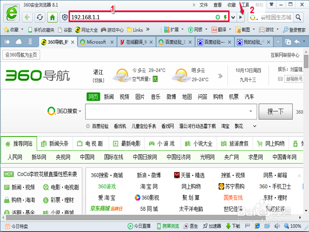Toggle the sidebar panel button in tab bar
This screenshot has height=232, width=309.
(7, 42)
